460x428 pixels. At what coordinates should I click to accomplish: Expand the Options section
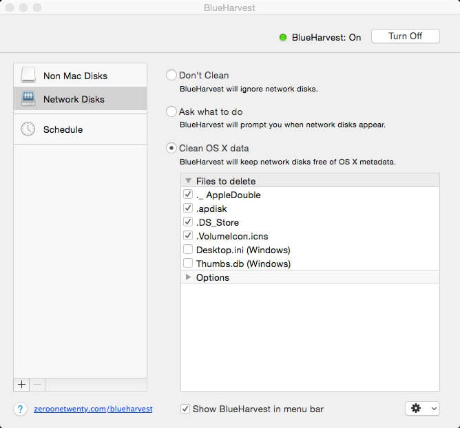pos(188,277)
